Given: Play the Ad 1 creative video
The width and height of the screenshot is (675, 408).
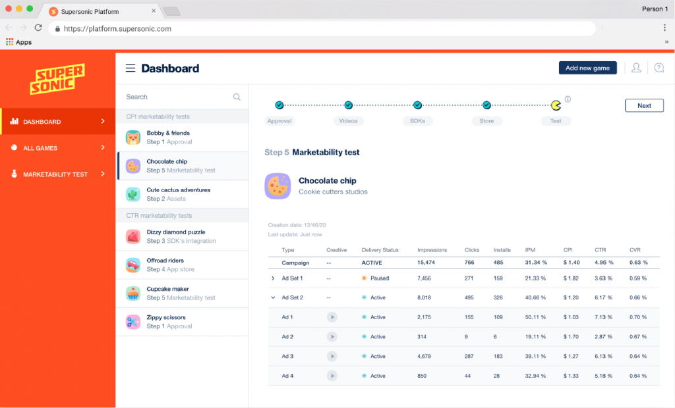Looking at the screenshot, I should coord(332,317).
